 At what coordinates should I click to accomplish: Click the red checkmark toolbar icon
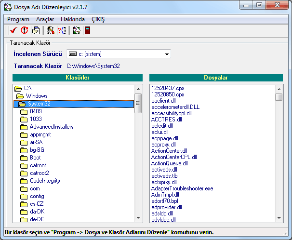[x=13, y=30]
